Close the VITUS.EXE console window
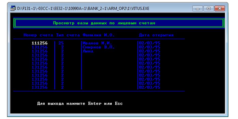This screenshot has height=119, width=238. (220, 9)
